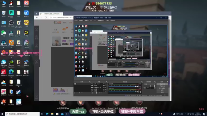Open the Tencent QQ desktop shortcut
Screen dimensions: 207x116
coord(11,4)
